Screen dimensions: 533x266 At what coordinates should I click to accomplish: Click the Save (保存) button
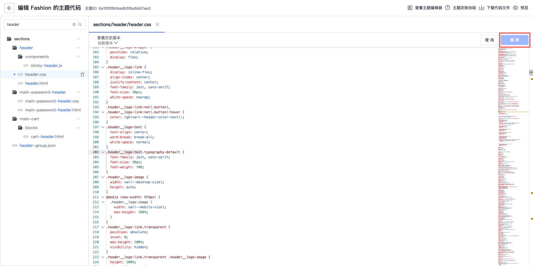(x=514, y=40)
